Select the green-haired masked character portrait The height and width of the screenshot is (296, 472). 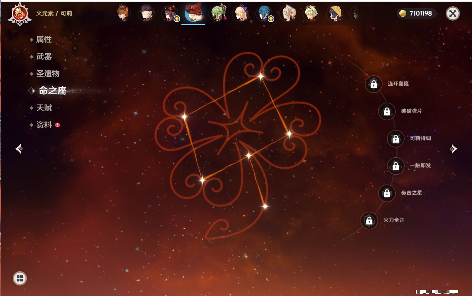(x=218, y=13)
